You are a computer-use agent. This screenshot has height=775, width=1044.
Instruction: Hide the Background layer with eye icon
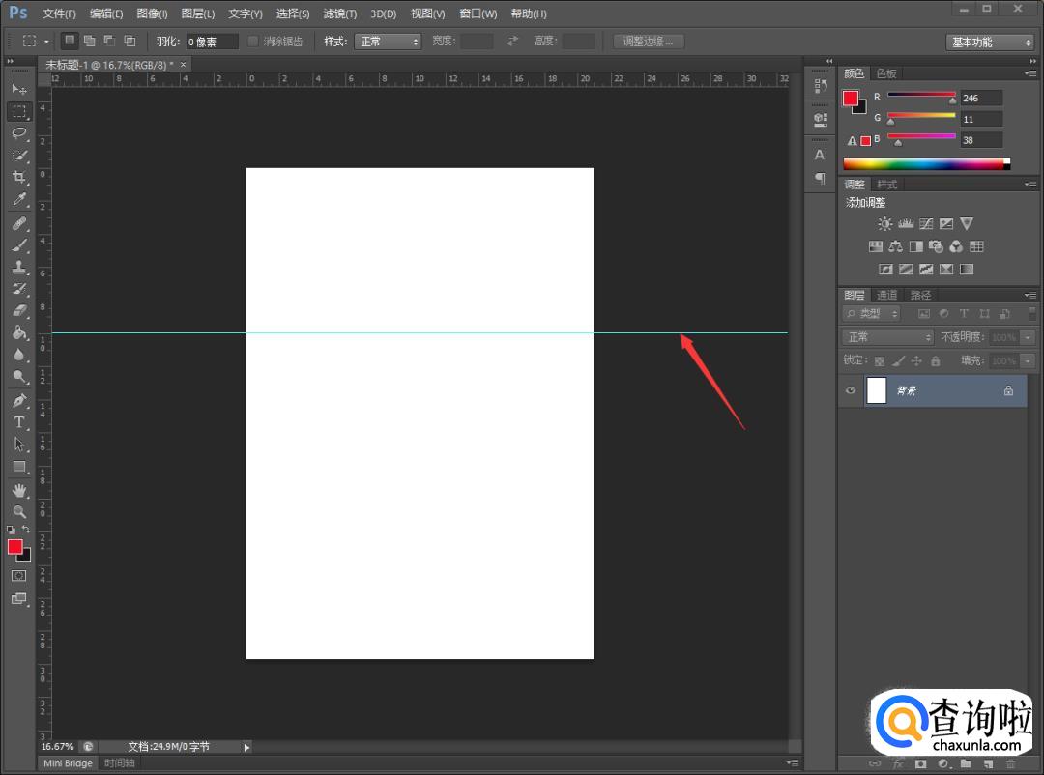[x=851, y=390]
